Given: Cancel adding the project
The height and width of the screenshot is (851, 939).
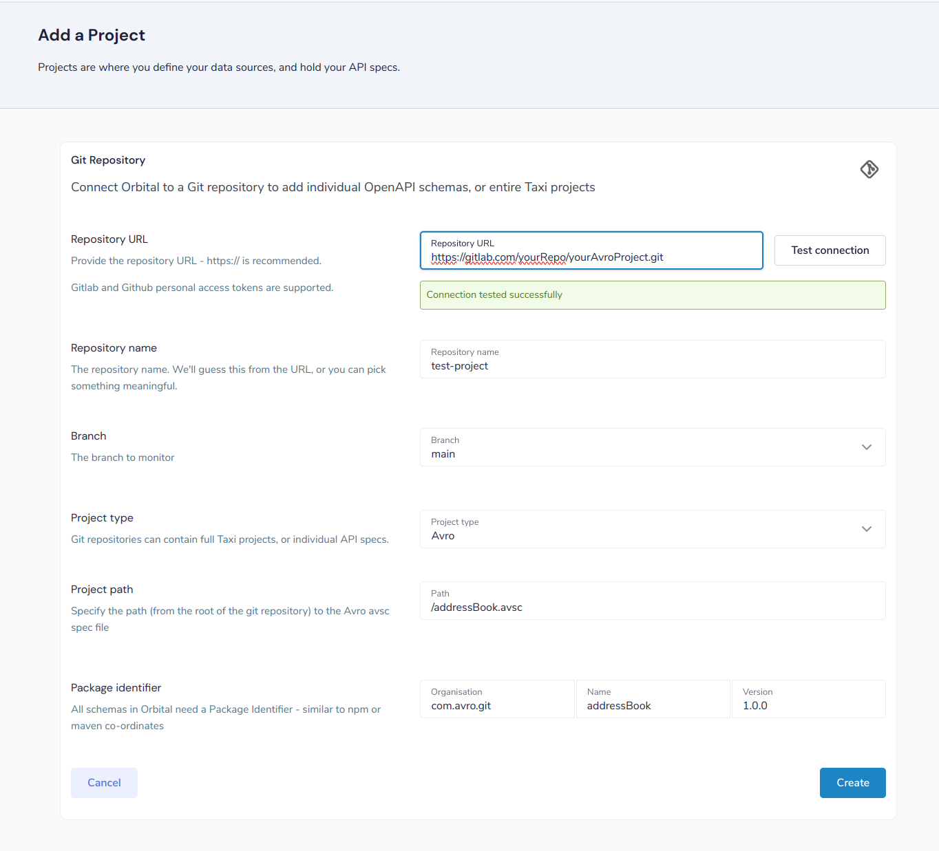Looking at the screenshot, I should [104, 783].
